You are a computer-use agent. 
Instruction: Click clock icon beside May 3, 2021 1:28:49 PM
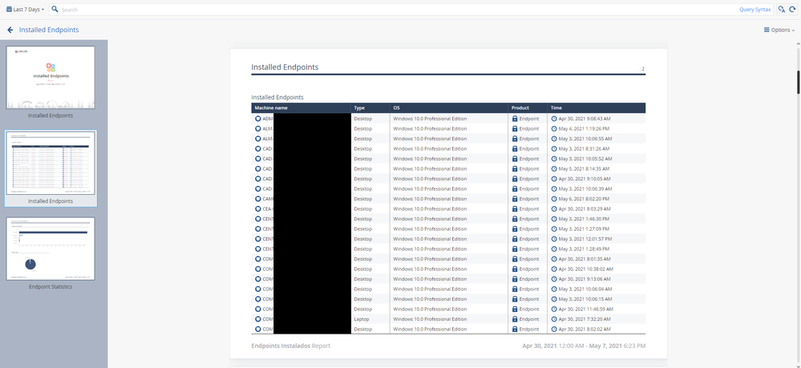554,249
